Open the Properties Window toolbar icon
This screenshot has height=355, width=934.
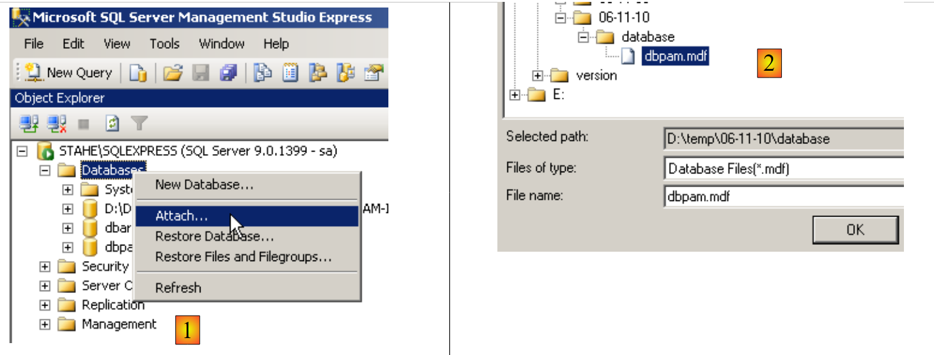click(x=375, y=73)
